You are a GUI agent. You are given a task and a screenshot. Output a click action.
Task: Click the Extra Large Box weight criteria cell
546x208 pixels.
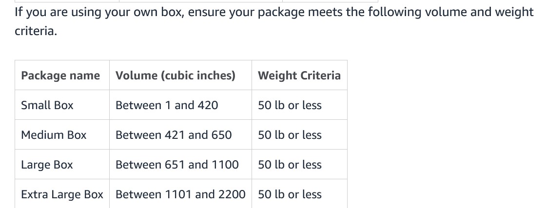299,194
